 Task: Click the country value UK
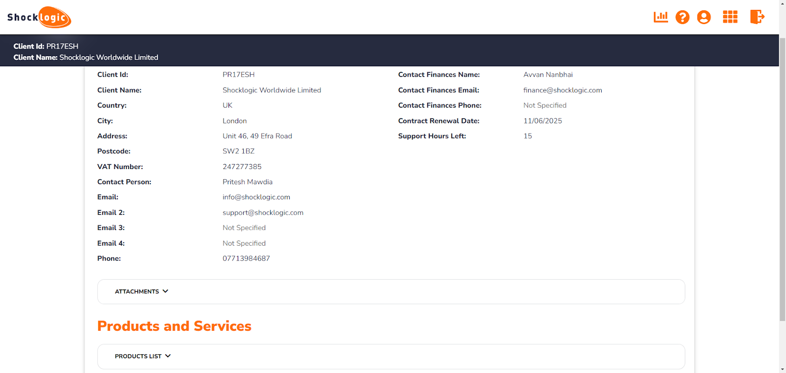[x=227, y=105]
